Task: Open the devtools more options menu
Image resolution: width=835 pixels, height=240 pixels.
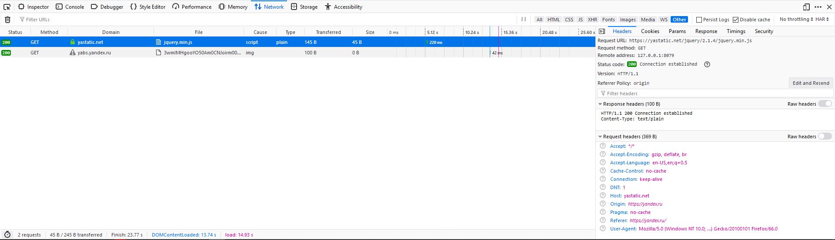Action: click(x=818, y=7)
